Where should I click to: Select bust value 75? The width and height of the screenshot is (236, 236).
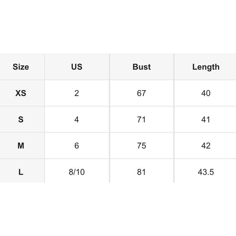click(142, 146)
